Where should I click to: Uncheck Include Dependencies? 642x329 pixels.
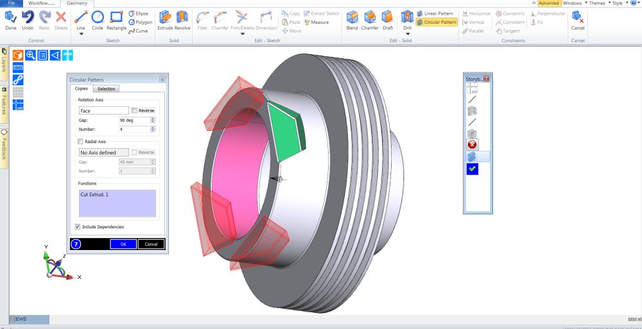point(78,226)
